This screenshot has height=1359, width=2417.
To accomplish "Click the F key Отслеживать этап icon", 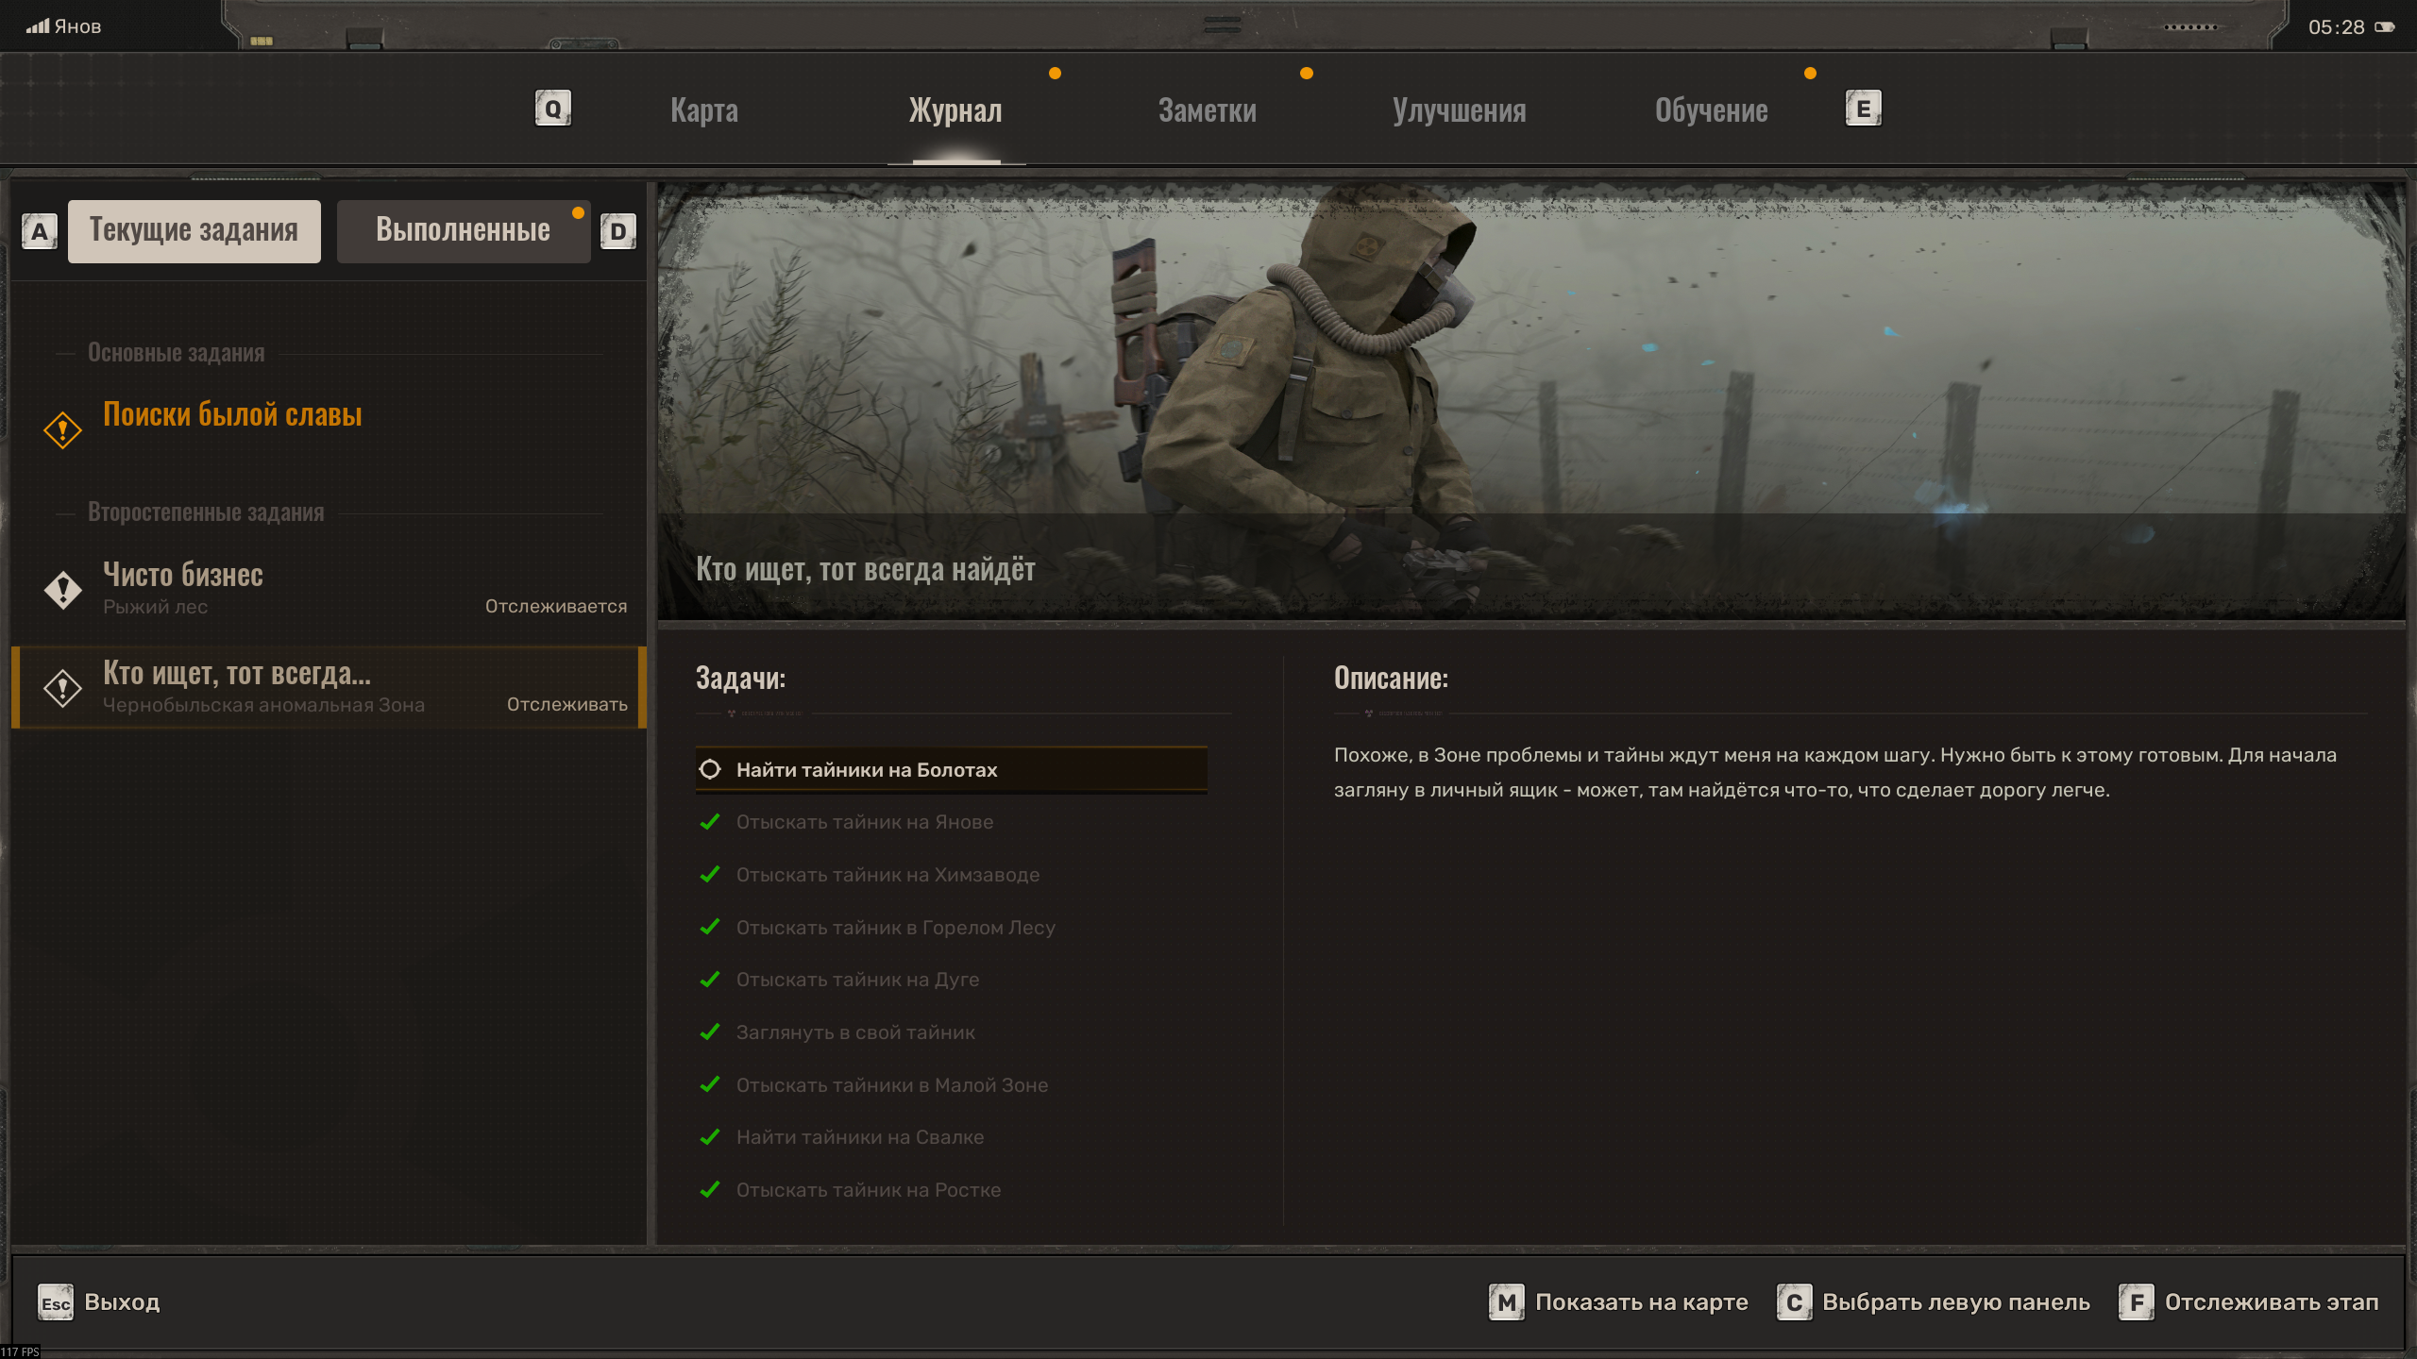I will [x=2136, y=1302].
